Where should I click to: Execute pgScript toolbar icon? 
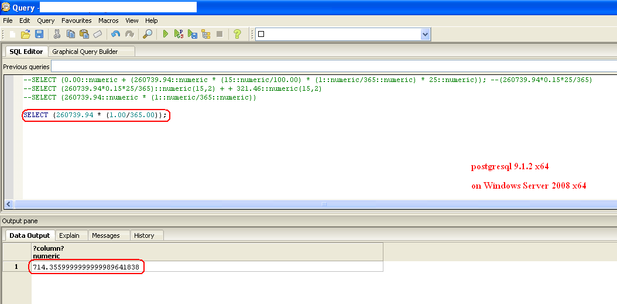point(179,34)
